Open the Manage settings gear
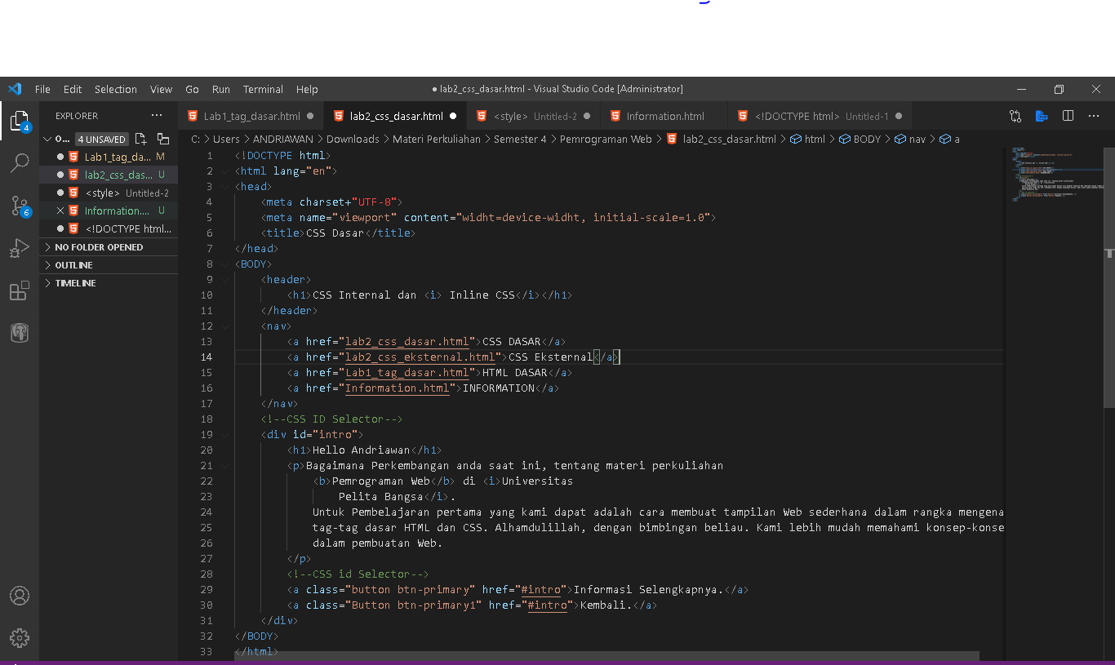This screenshot has width=1115, height=665. click(x=20, y=638)
